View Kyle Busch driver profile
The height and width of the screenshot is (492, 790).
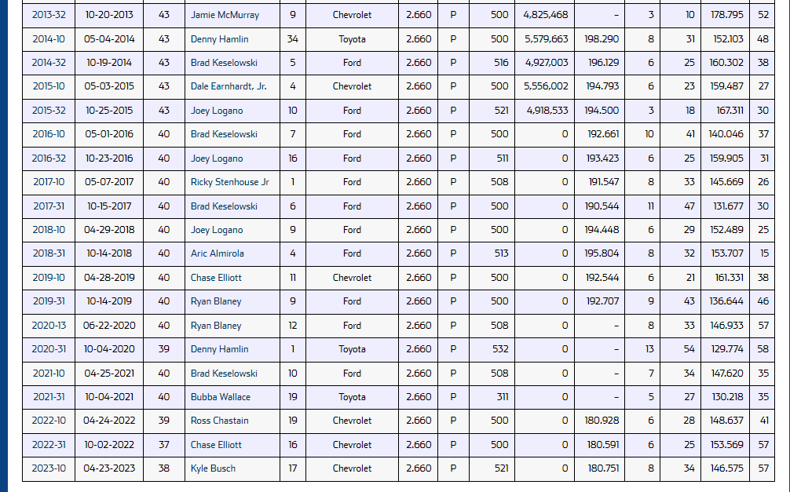213,468
